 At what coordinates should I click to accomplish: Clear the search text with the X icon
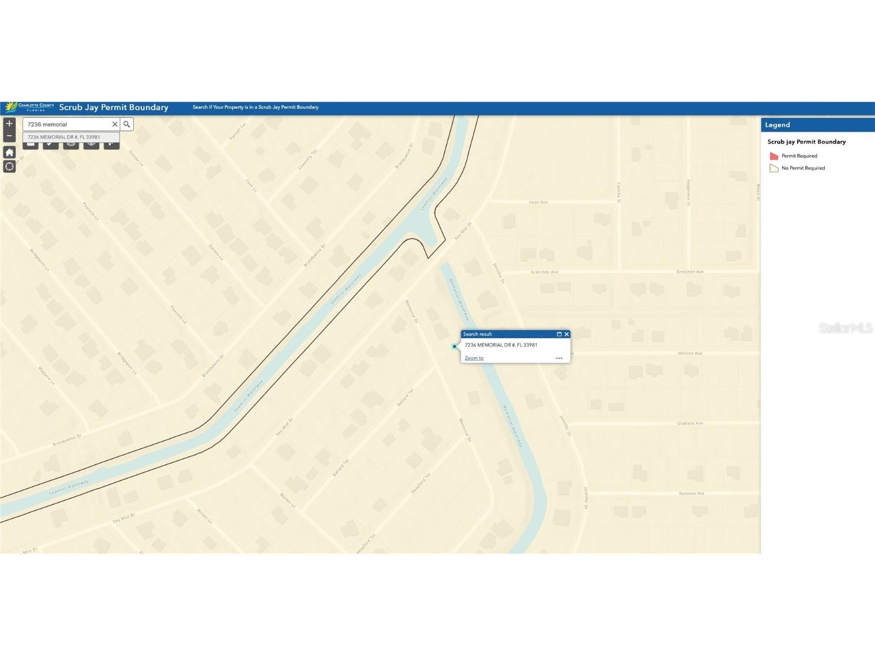click(x=115, y=124)
